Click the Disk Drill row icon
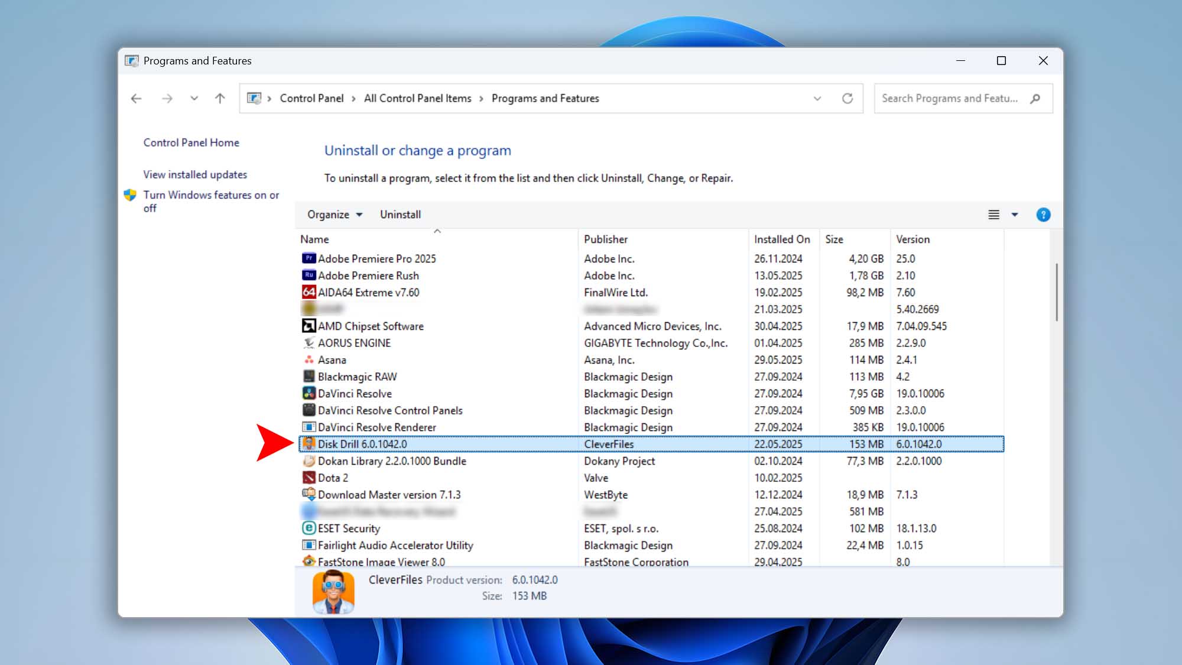Viewport: 1182px width, 665px height. (x=309, y=444)
